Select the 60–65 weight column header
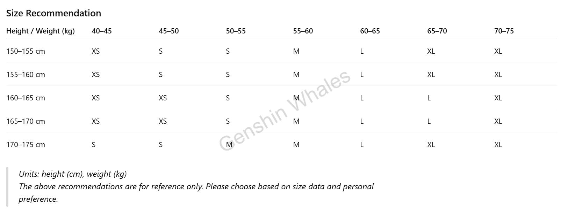The width and height of the screenshot is (568, 220). 370,31
